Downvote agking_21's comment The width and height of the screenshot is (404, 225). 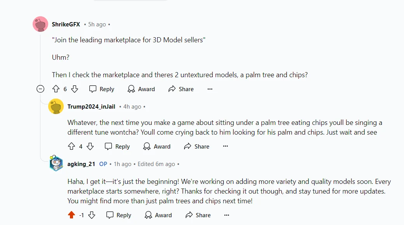click(92, 215)
